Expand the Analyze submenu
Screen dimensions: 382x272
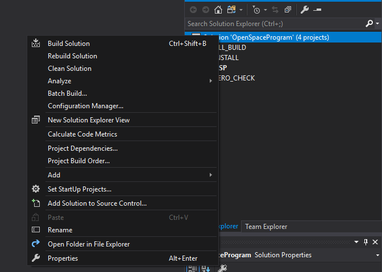(x=123, y=81)
